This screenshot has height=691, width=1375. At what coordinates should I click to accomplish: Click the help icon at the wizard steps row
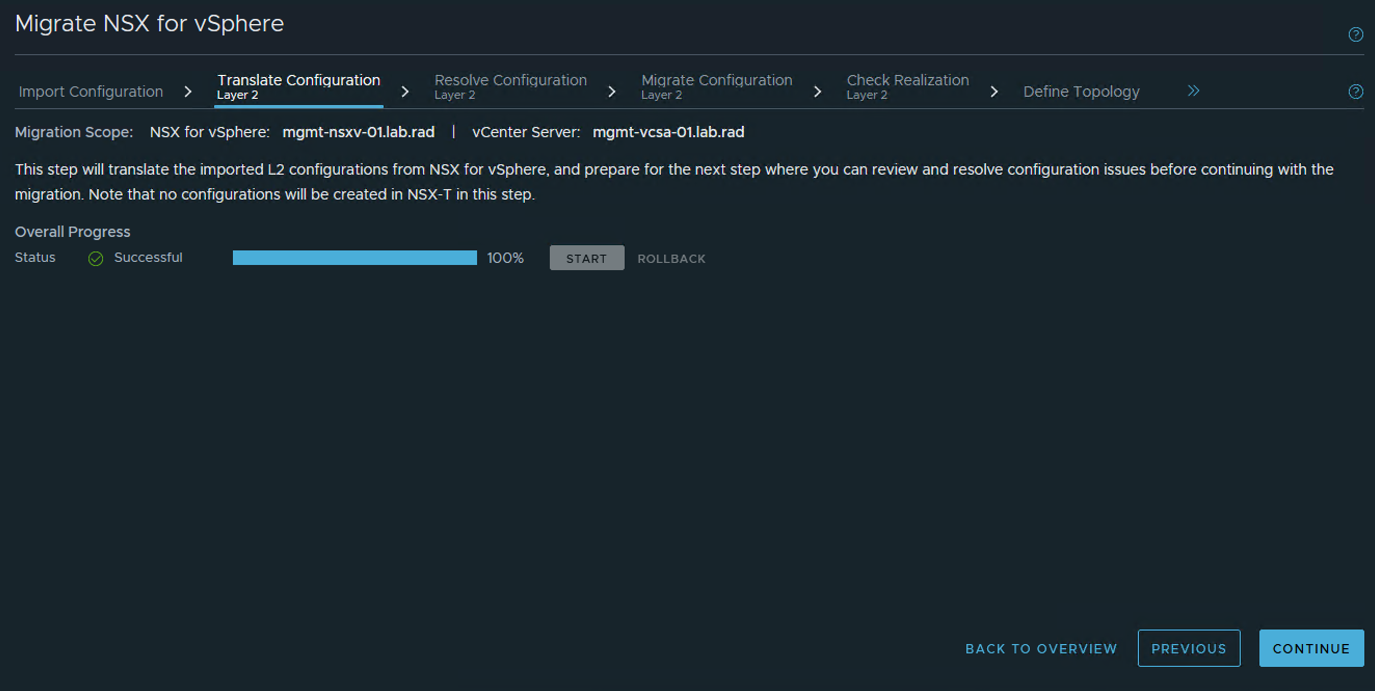click(x=1355, y=92)
